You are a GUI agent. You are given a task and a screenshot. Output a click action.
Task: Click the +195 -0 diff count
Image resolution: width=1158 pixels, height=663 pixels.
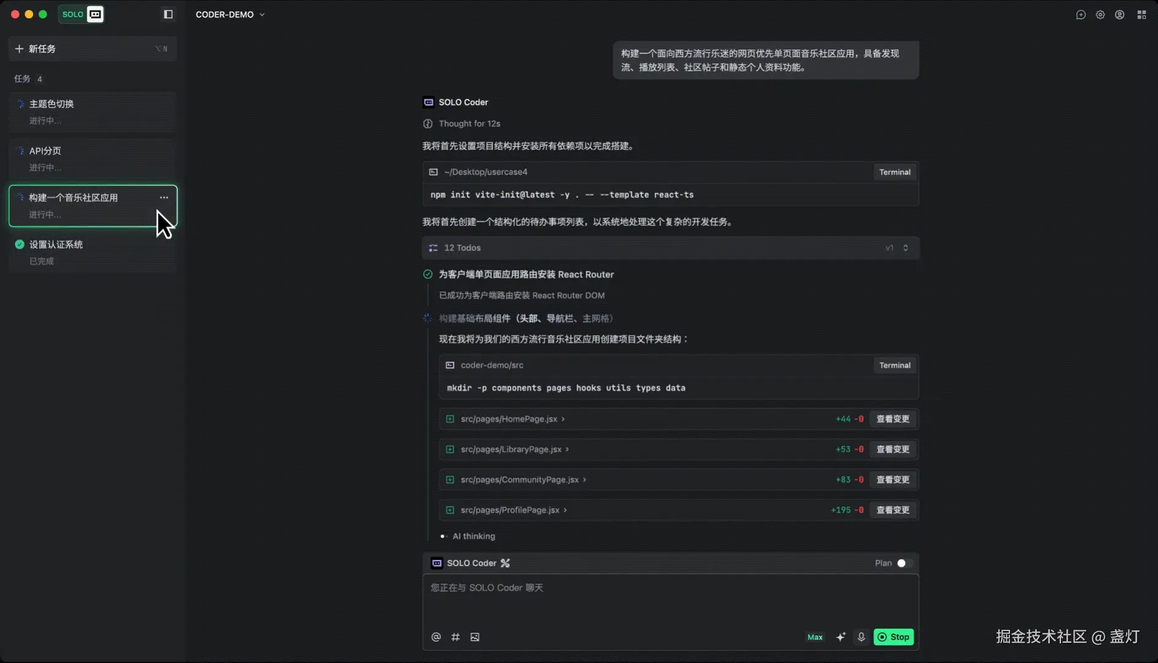pyautogui.click(x=847, y=510)
